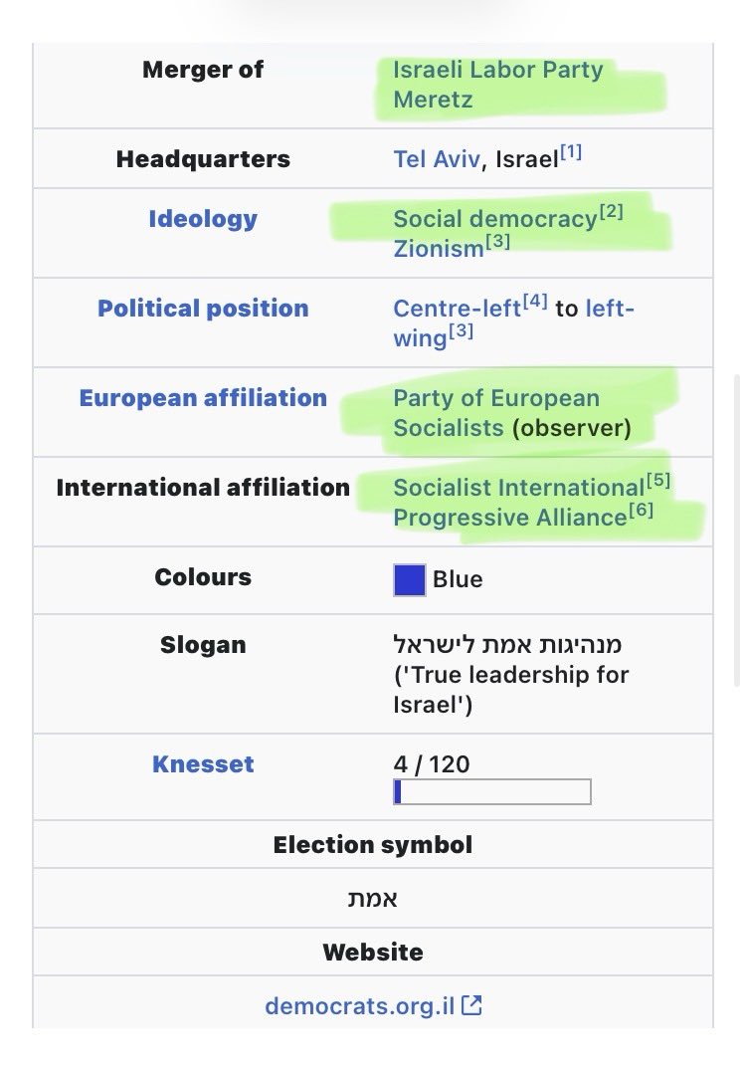Click the external link icon beside democrats.org.il
Screen dimensions: 746x1069
pos(471,1005)
